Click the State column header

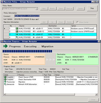pos(10,75)
